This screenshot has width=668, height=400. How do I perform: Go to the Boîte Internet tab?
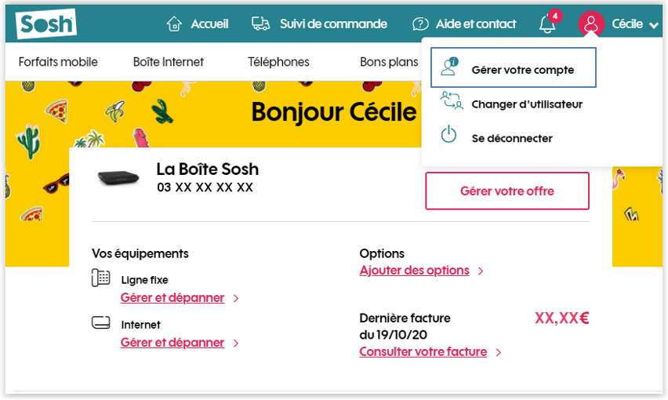(x=169, y=62)
